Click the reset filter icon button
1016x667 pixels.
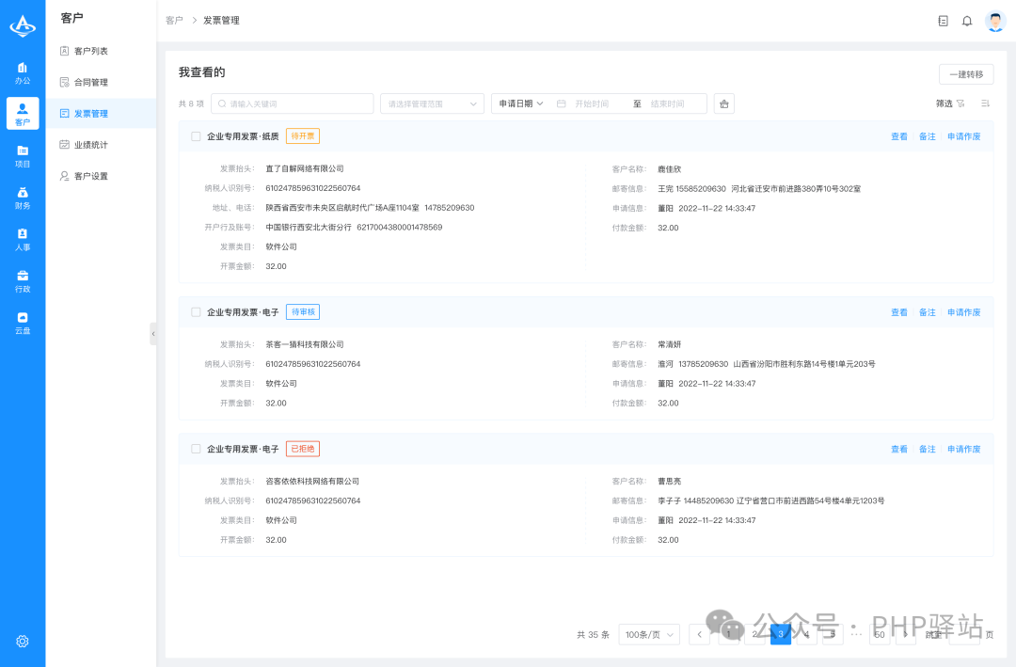pos(723,103)
